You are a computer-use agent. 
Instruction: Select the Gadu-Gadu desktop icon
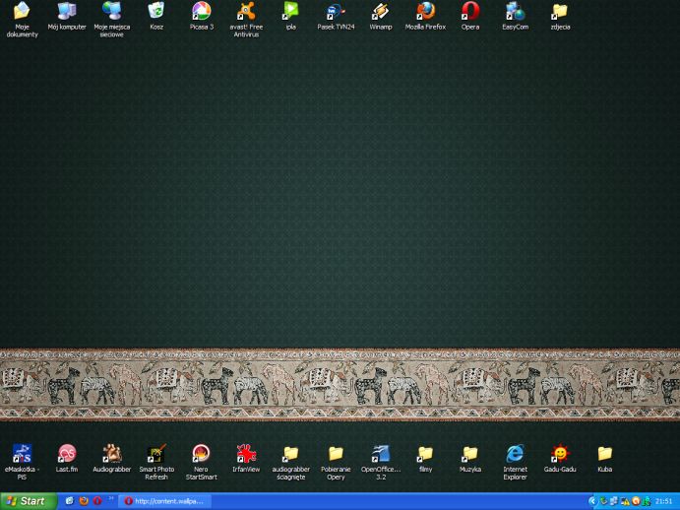click(x=560, y=454)
